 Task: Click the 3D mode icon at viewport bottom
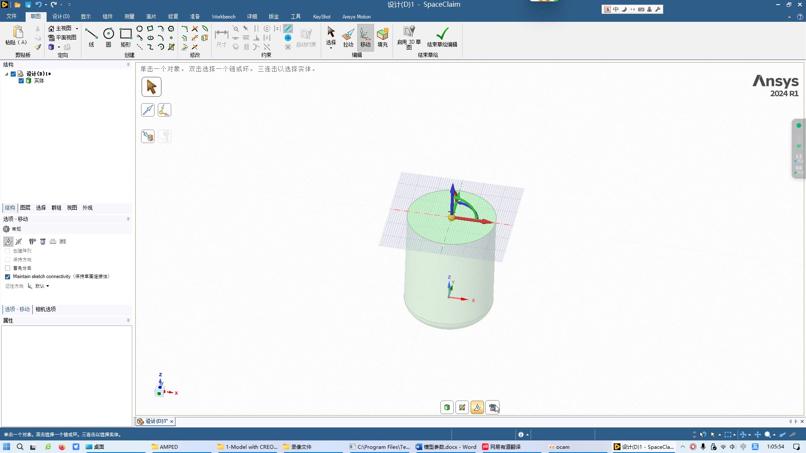point(447,407)
